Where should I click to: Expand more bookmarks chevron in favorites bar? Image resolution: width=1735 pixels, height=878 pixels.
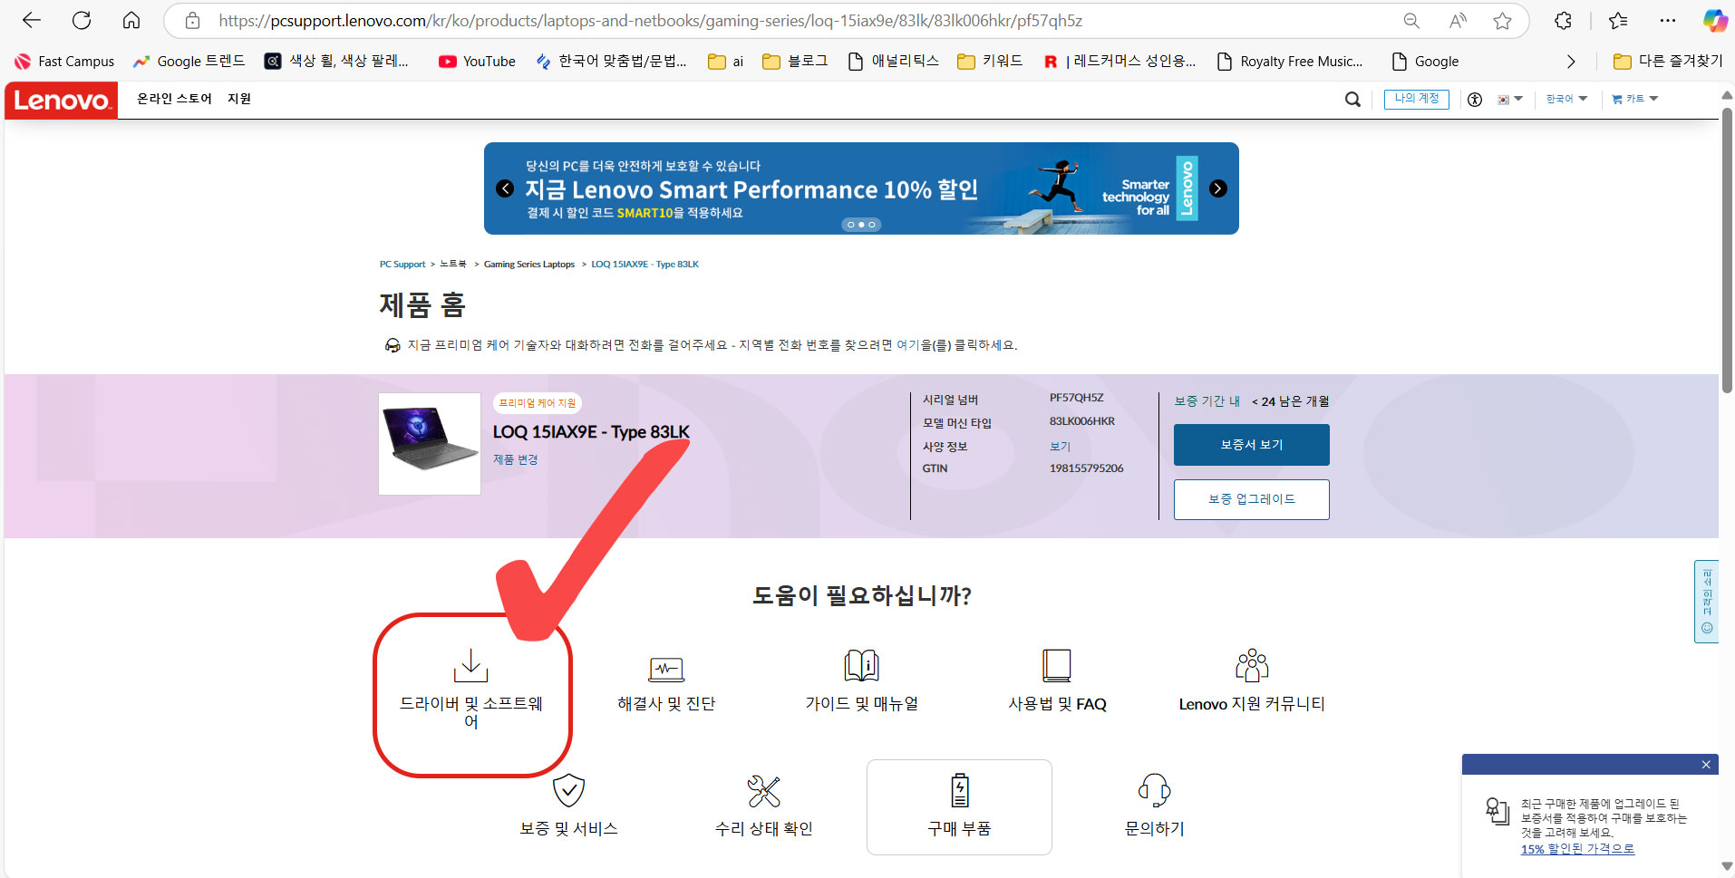pyautogui.click(x=1571, y=62)
